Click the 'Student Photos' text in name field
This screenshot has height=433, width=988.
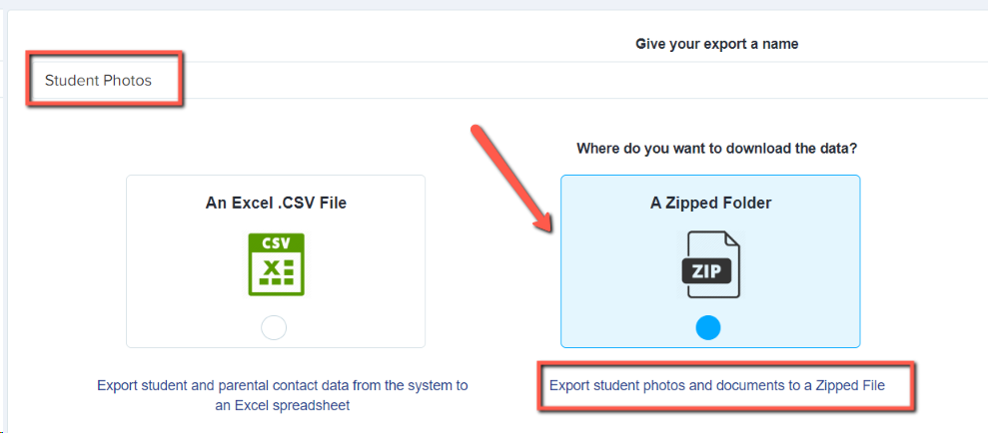coord(98,81)
